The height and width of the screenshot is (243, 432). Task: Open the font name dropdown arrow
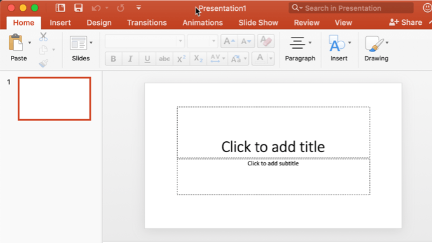tap(180, 41)
